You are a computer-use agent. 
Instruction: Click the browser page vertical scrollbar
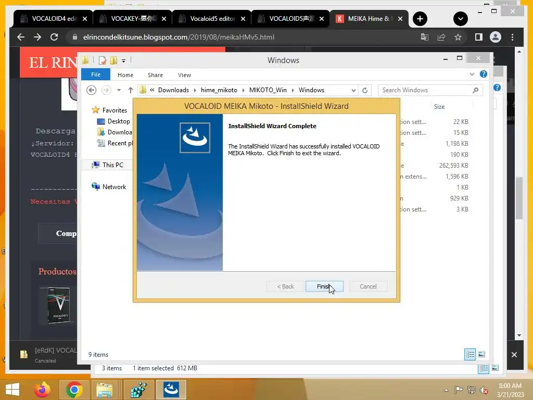[519, 198]
